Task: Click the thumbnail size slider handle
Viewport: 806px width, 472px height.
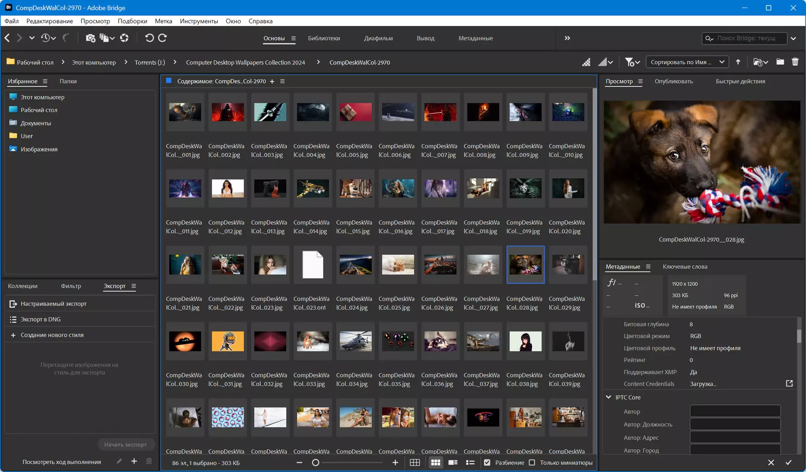Action: tap(315, 462)
